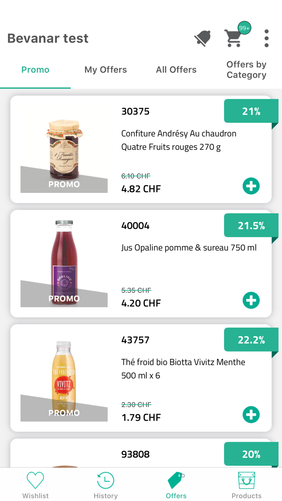Screen dimensions: 282x501
Task: Tap the 22.2% discount badge on Vivitz tea
Action: tap(251, 340)
